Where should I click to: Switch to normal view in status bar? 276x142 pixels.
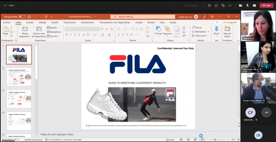pyautogui.click(x=181, y=140)
